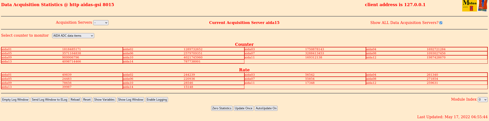Click the Update Once button

click(x=244, y=108)
